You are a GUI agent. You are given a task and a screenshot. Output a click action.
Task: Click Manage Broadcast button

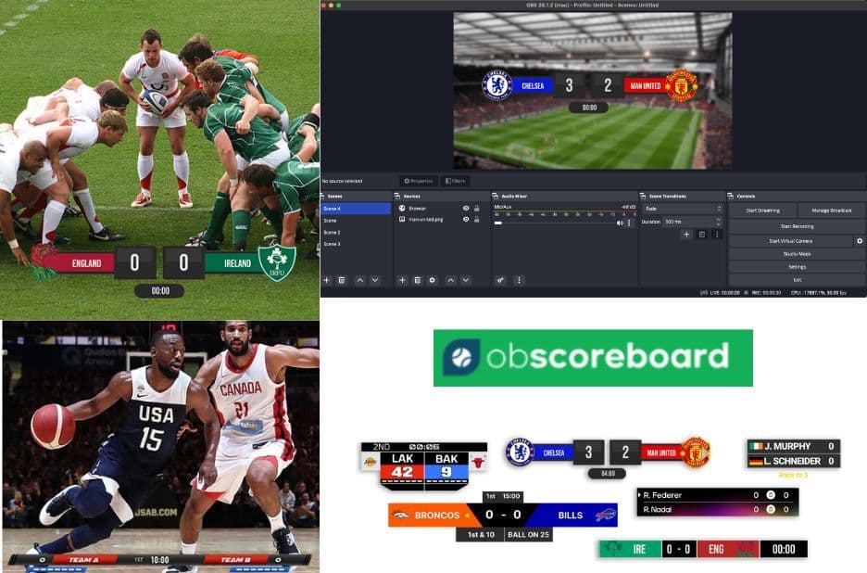coord(831,210)
